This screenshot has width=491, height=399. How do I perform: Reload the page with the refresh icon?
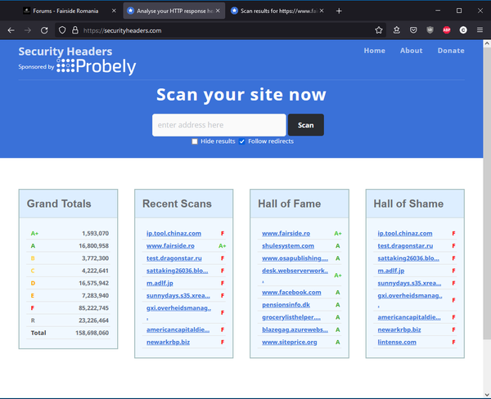pos(44,30)
